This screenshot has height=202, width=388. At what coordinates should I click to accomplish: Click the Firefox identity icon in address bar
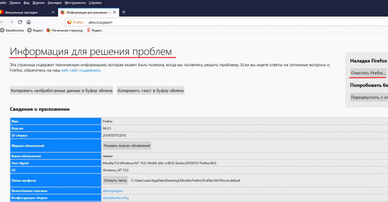[76, 22]
